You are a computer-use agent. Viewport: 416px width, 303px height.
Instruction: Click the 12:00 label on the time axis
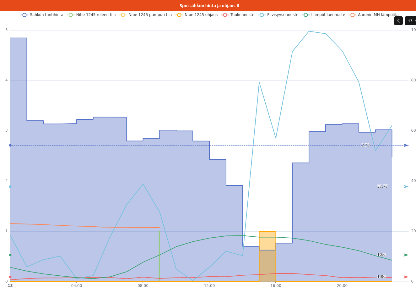click(x=209, y=286)
